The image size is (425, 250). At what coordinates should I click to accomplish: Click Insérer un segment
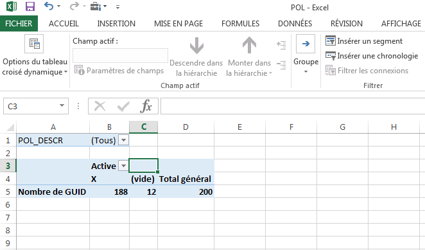364,41
